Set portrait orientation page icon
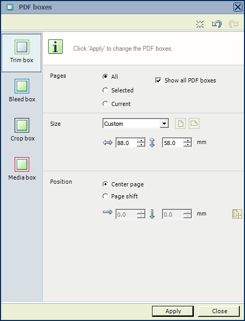Image resolution: width=245 pixels, height=321 pixels. tap(180, 124)
